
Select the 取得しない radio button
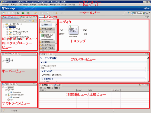click(x=53, y=75)
